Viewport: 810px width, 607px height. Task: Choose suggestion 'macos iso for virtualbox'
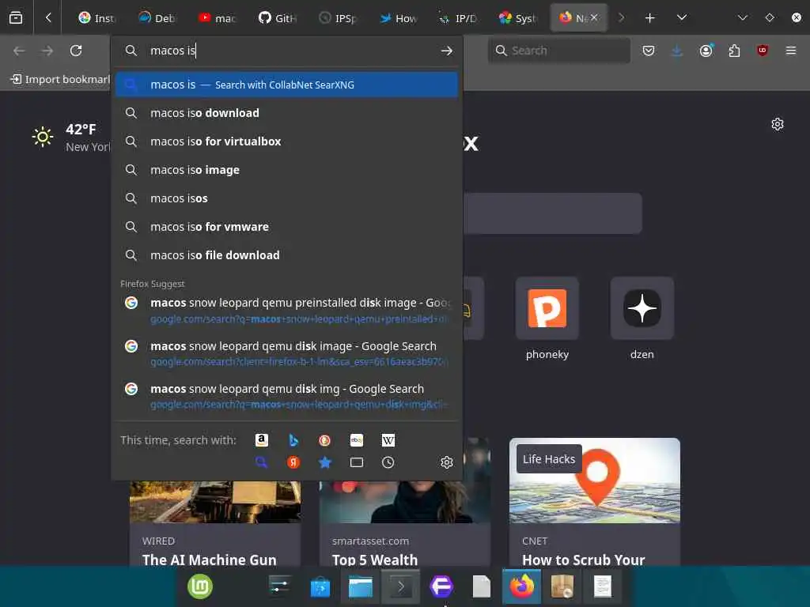pyautogui.click(x=286, y=141)
